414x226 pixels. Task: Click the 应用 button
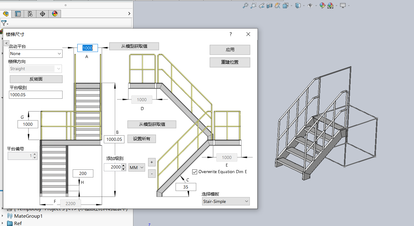(230, 50)
